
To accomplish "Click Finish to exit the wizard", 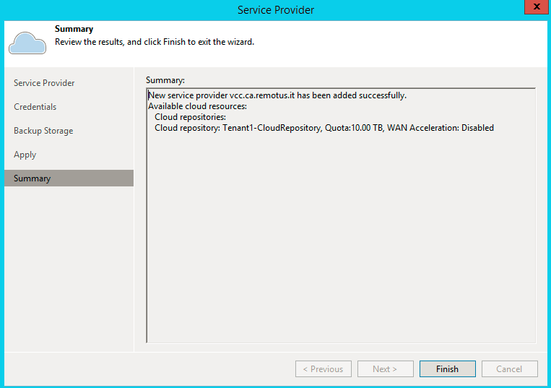I will tap(447, 368).
